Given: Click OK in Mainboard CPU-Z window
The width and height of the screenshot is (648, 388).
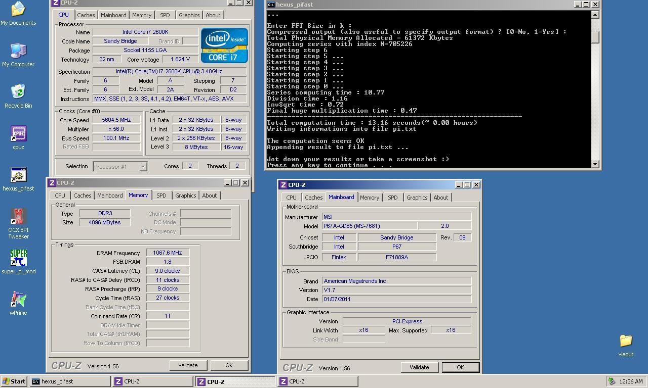Looking at the screenshot, I should [460, 367].
